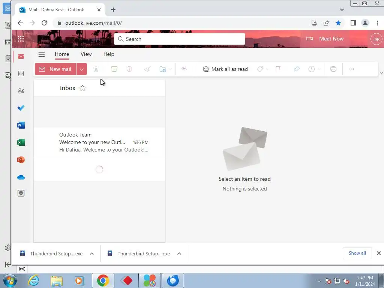This screenshot has width=384, height=288.
Task: Select the Mail - Dahua Best browser tab
Action: 60,10
